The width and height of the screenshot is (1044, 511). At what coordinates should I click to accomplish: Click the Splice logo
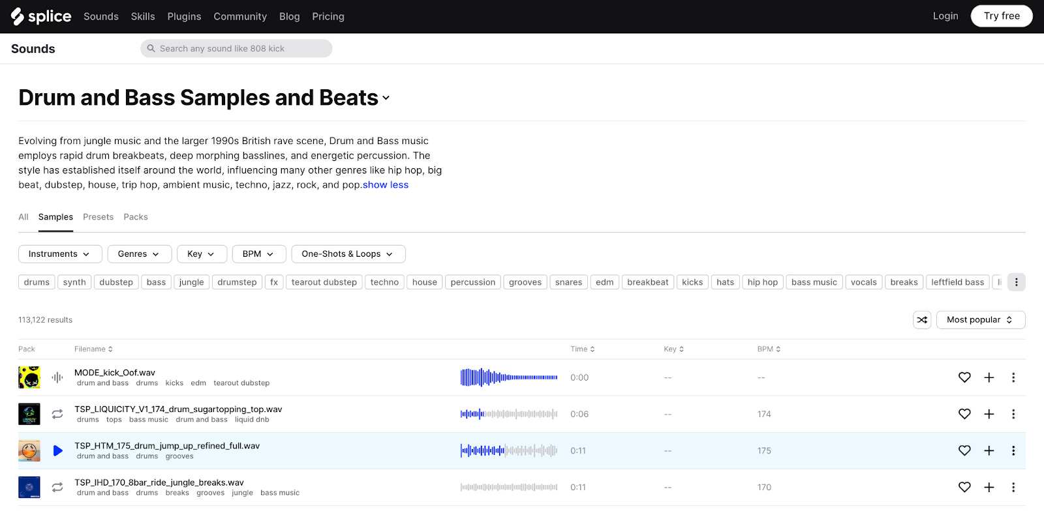pyautogui.click(x=41, y=16)
